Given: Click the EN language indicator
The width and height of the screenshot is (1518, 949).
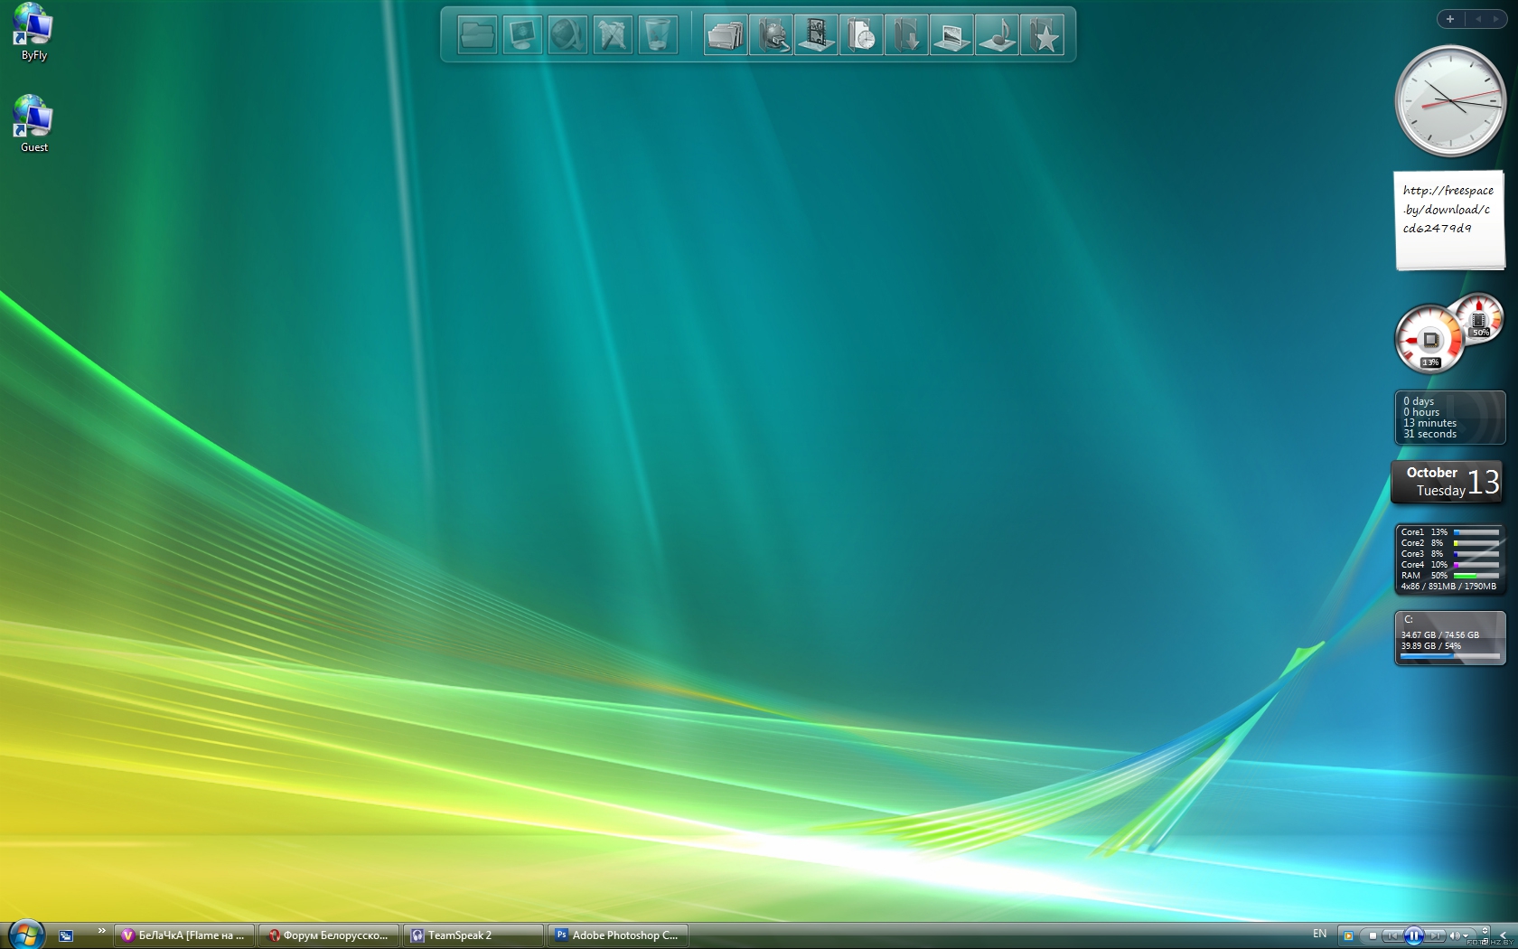Looking at the screenshot, I should 1320,934.
